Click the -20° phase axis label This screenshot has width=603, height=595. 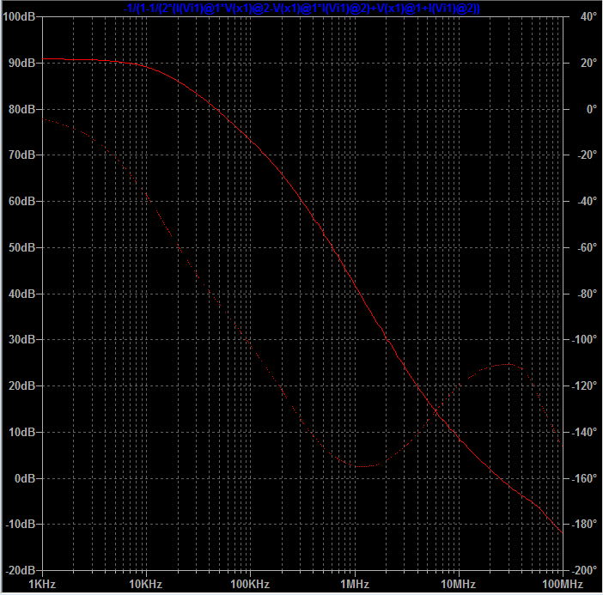tap(588, 155)
